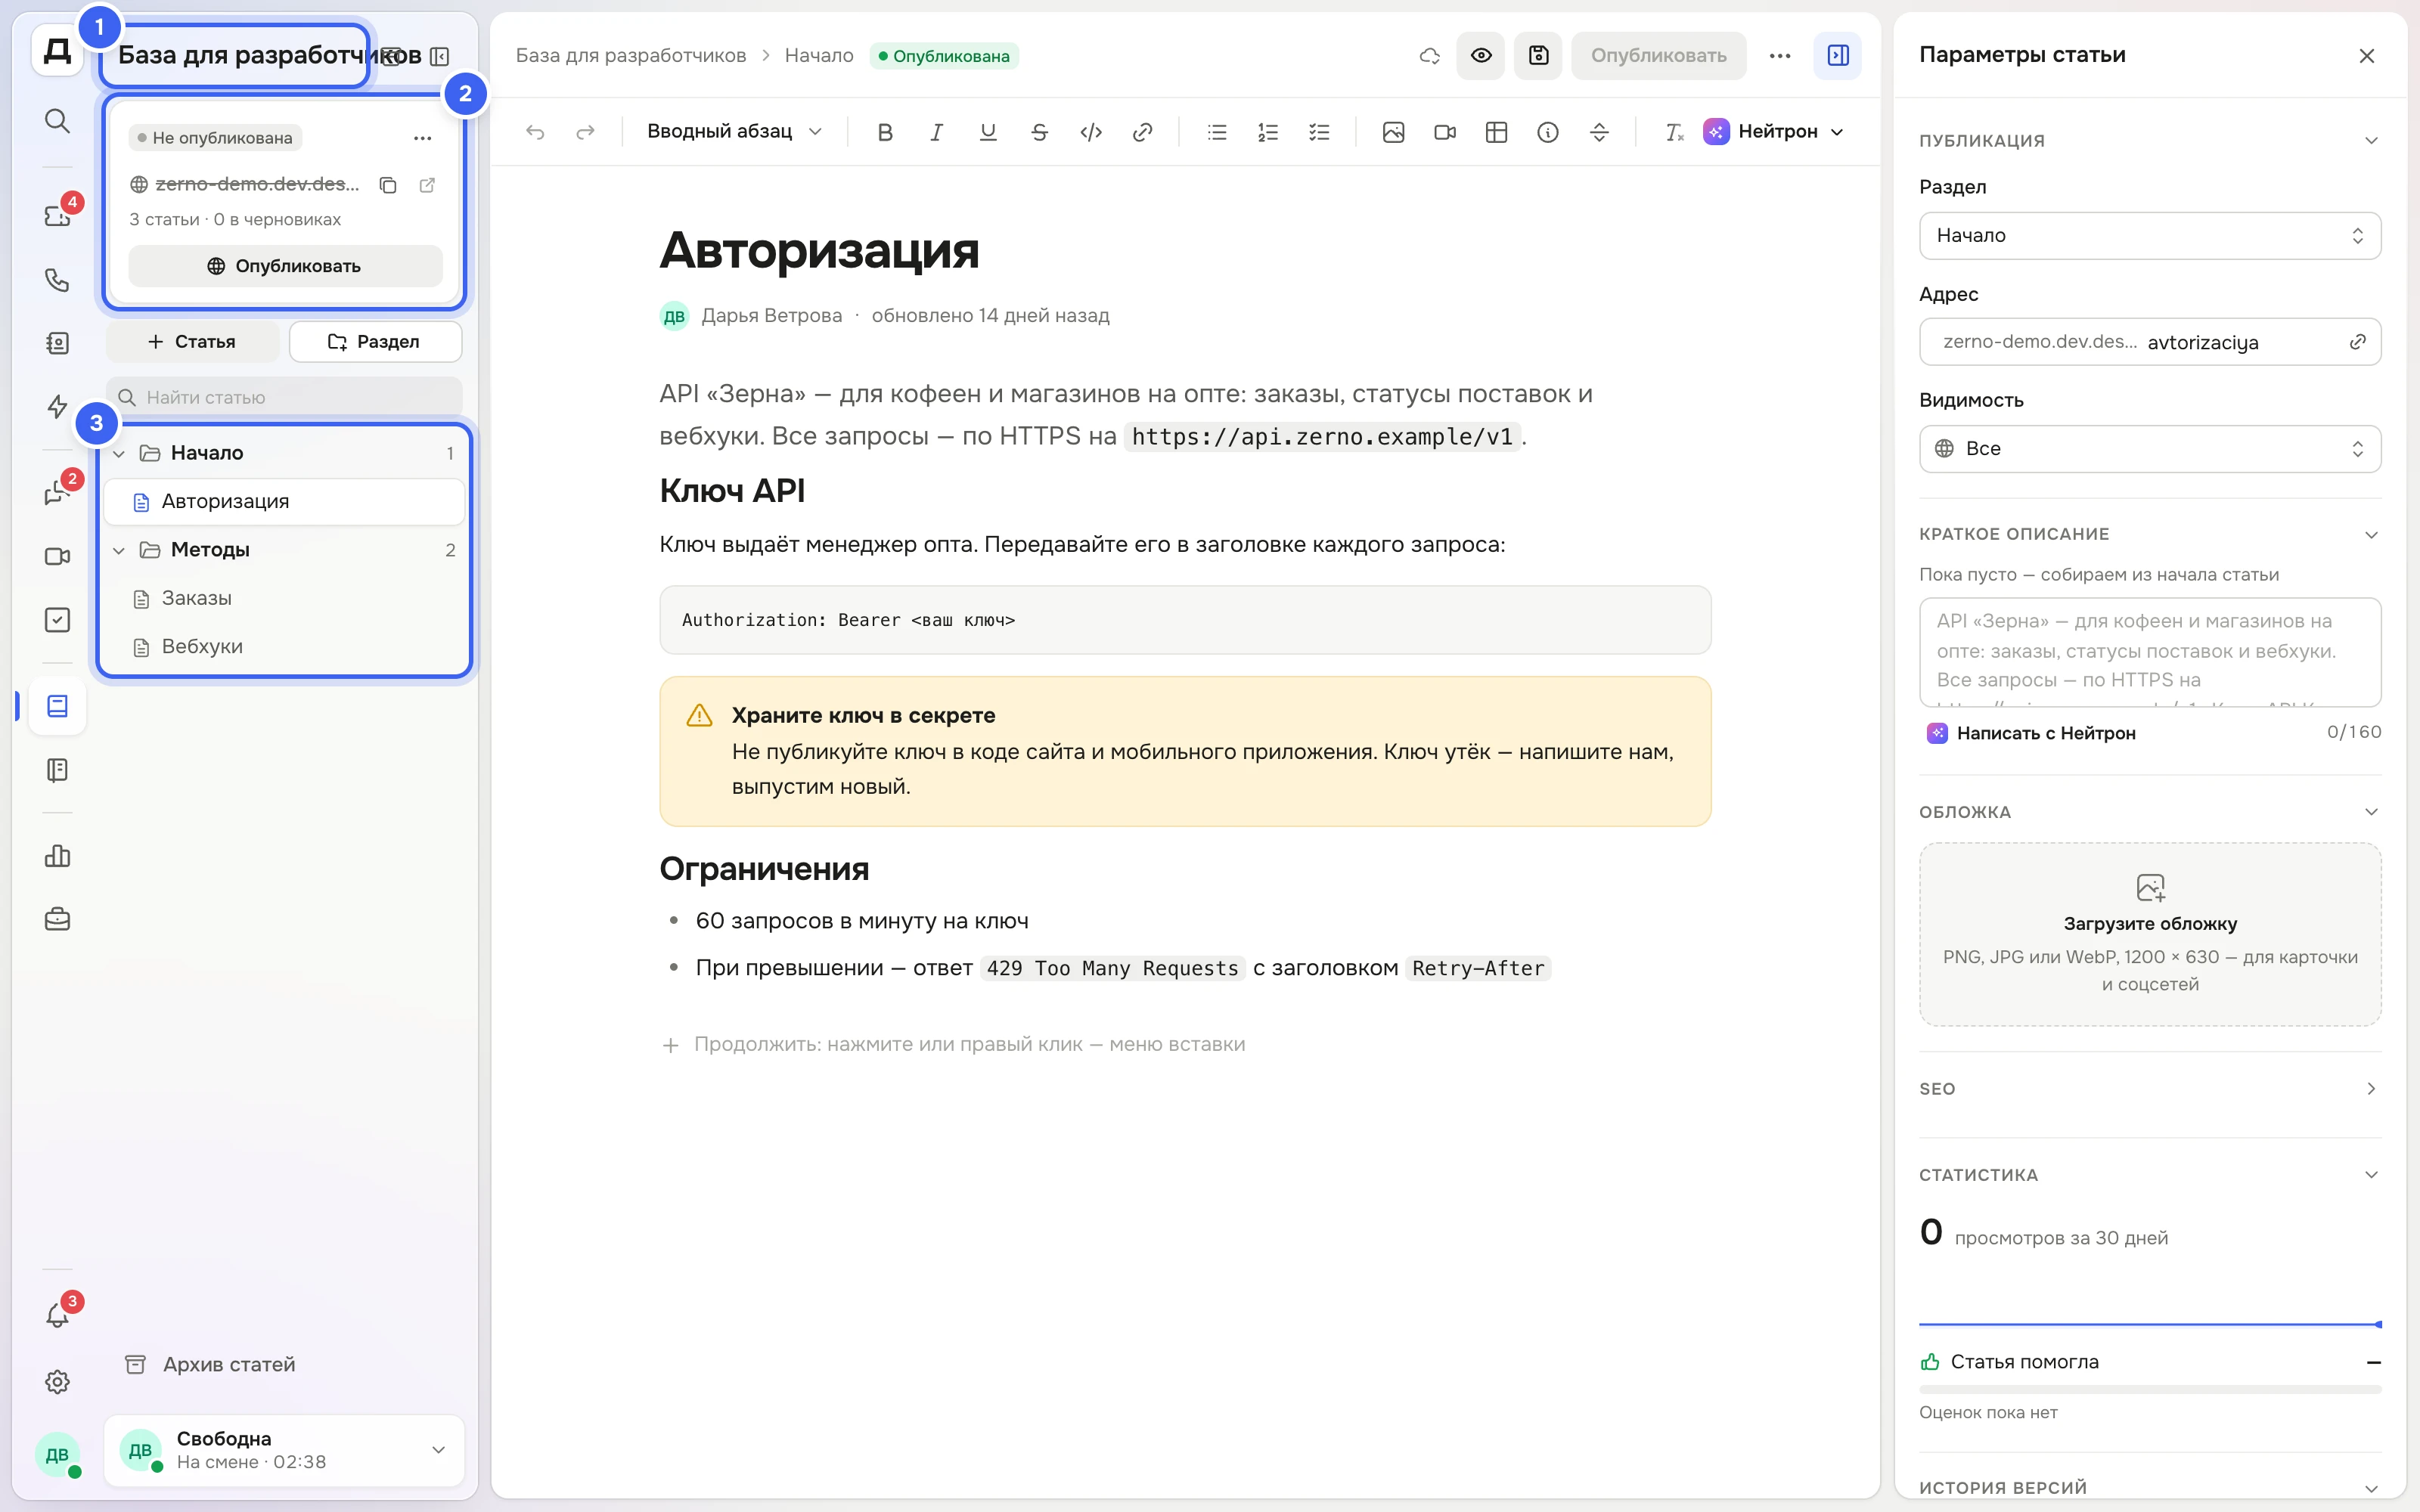Screen dimensions: 2420x1512
Task: Open the Заказы article
Action: pos(285,598)
